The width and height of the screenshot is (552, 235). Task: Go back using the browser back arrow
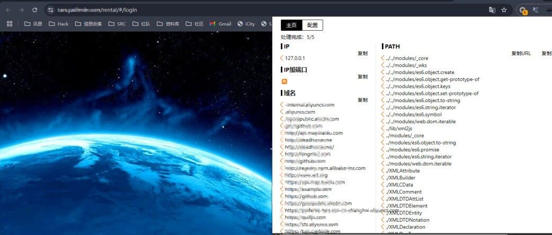click(8, 10)
